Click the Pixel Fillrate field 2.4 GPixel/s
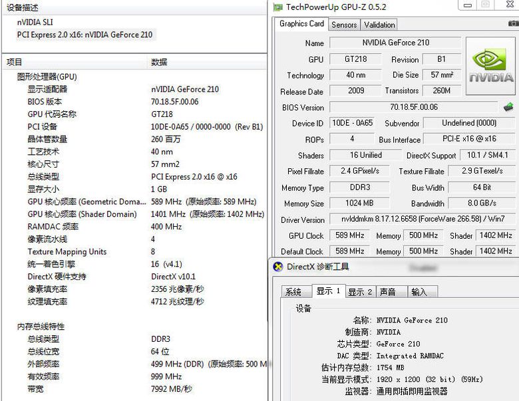 click(x=359, y=171)
